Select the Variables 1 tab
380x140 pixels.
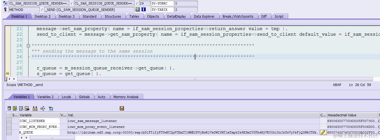[x=21, y=97]
